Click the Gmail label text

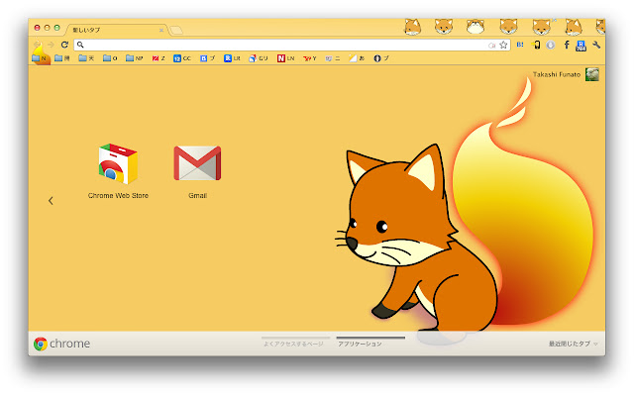(x=198, y=196)
